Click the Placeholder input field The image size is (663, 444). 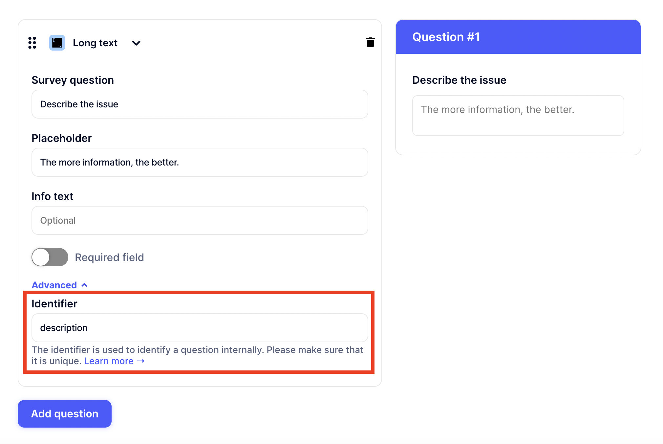point(200,162)
